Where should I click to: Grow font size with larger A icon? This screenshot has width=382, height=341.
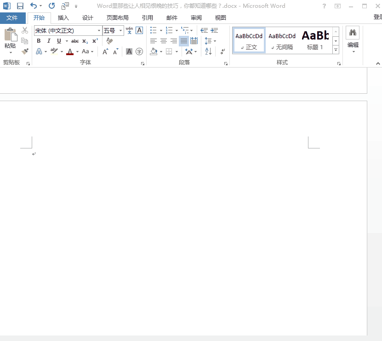(105, 51)
